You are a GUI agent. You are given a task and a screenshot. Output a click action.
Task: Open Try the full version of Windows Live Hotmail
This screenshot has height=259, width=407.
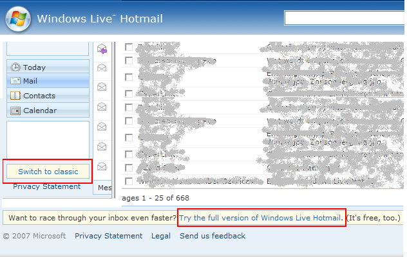point(261,218)
